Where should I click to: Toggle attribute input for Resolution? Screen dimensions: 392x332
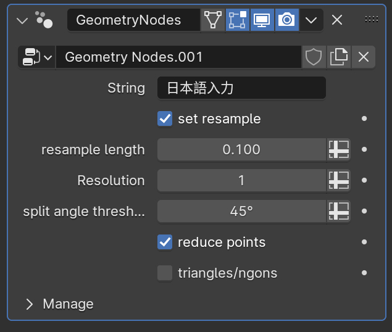point(338,180)
